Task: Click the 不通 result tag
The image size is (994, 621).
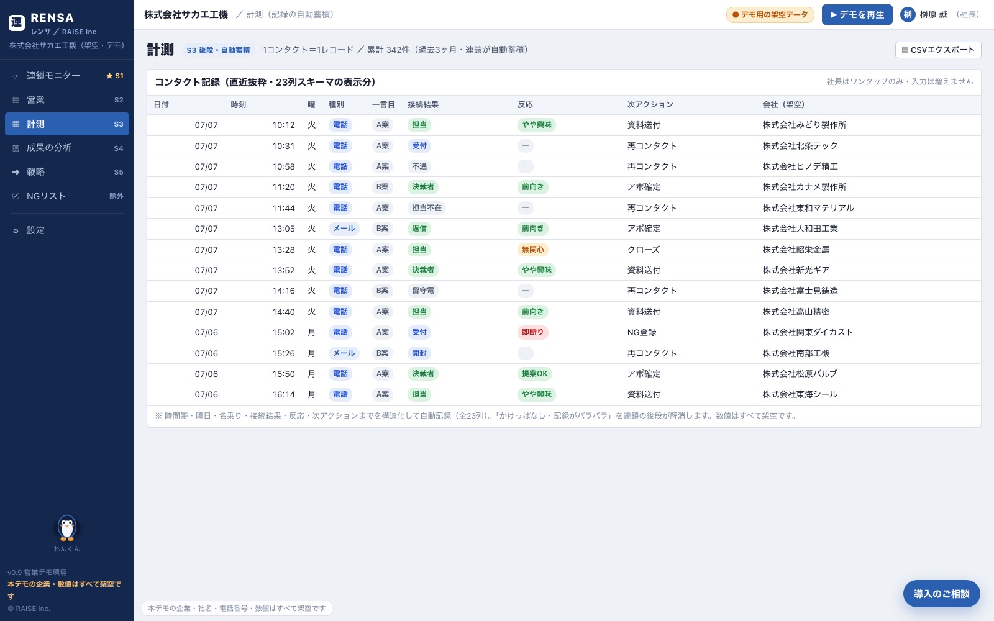Action: click(x=419, y=166)
